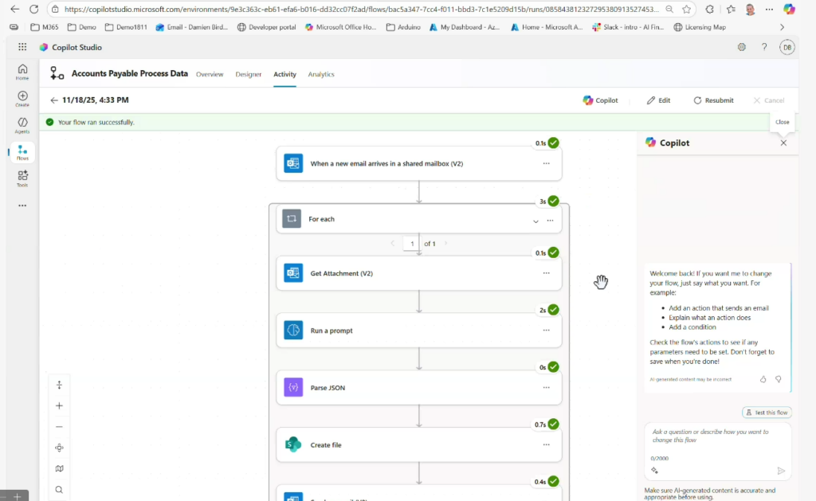Thumbs up the Copilot welcome message
Screen dimensions: 816x501
763,379
